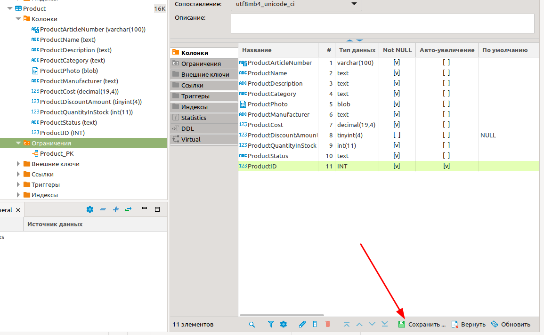The width and height of the screenshot is (544, 335).
Task: Switch to the DDL tab
Action: coord(187,128)
